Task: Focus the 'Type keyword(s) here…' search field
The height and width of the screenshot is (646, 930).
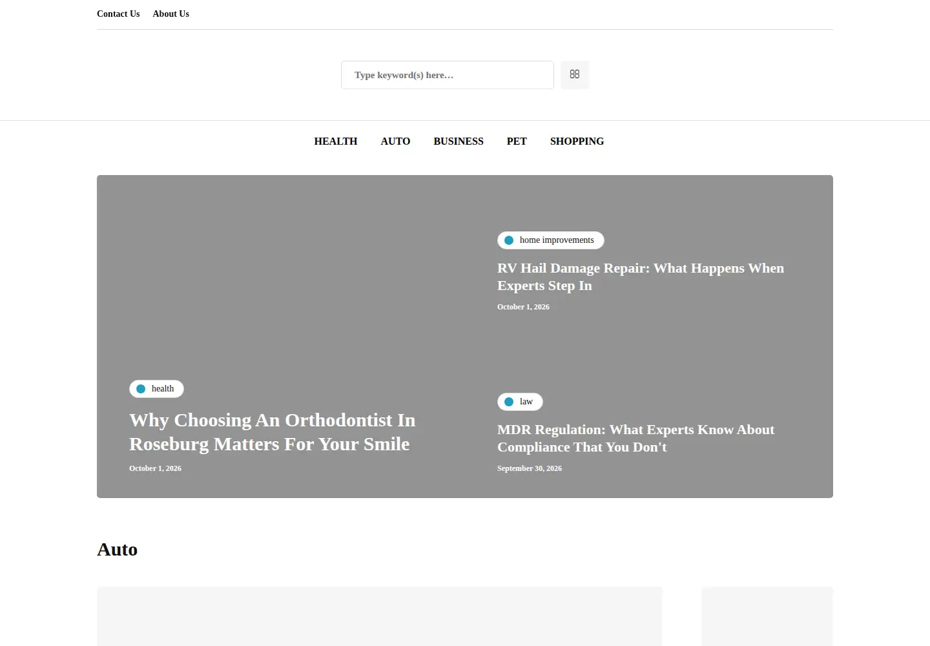Action: [448, 75]
